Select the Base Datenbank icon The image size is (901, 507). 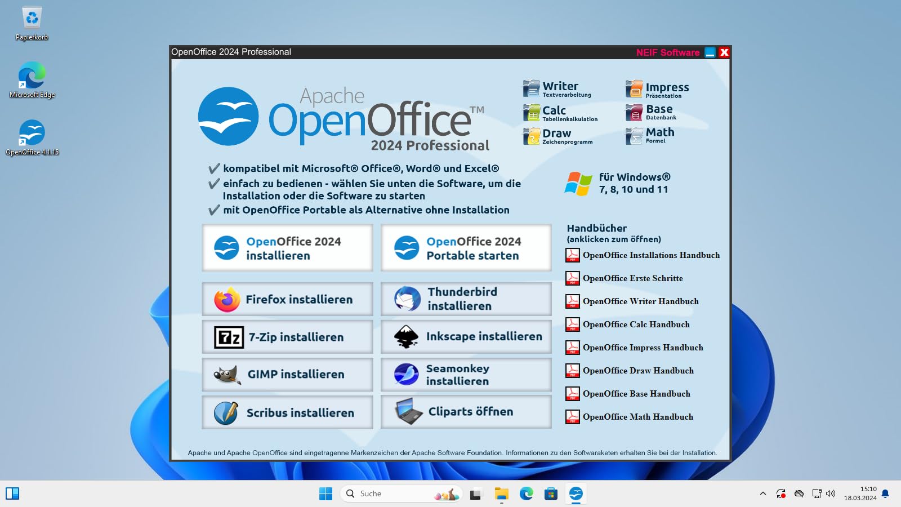[x=634, y=112]
